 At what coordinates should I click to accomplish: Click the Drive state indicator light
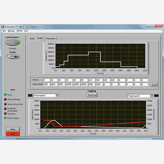5,95
